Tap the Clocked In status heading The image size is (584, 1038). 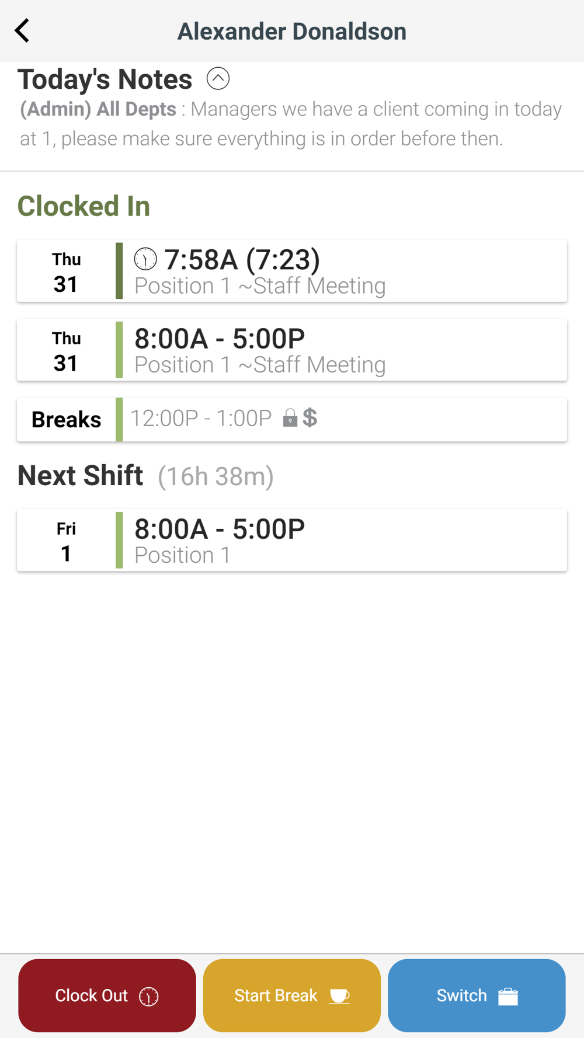(84, 206)
